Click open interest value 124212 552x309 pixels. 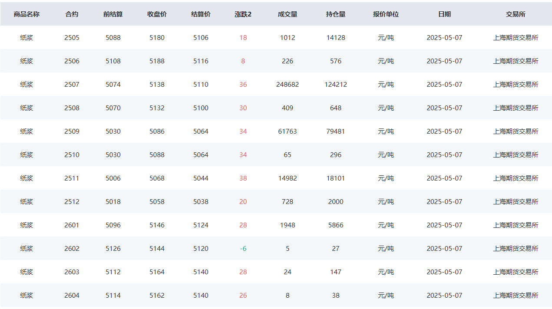point(336,85)
